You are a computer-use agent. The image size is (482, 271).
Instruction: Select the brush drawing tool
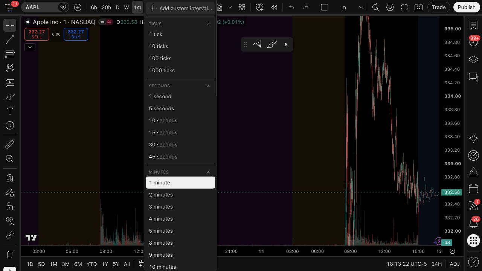[x=10, y=97]
